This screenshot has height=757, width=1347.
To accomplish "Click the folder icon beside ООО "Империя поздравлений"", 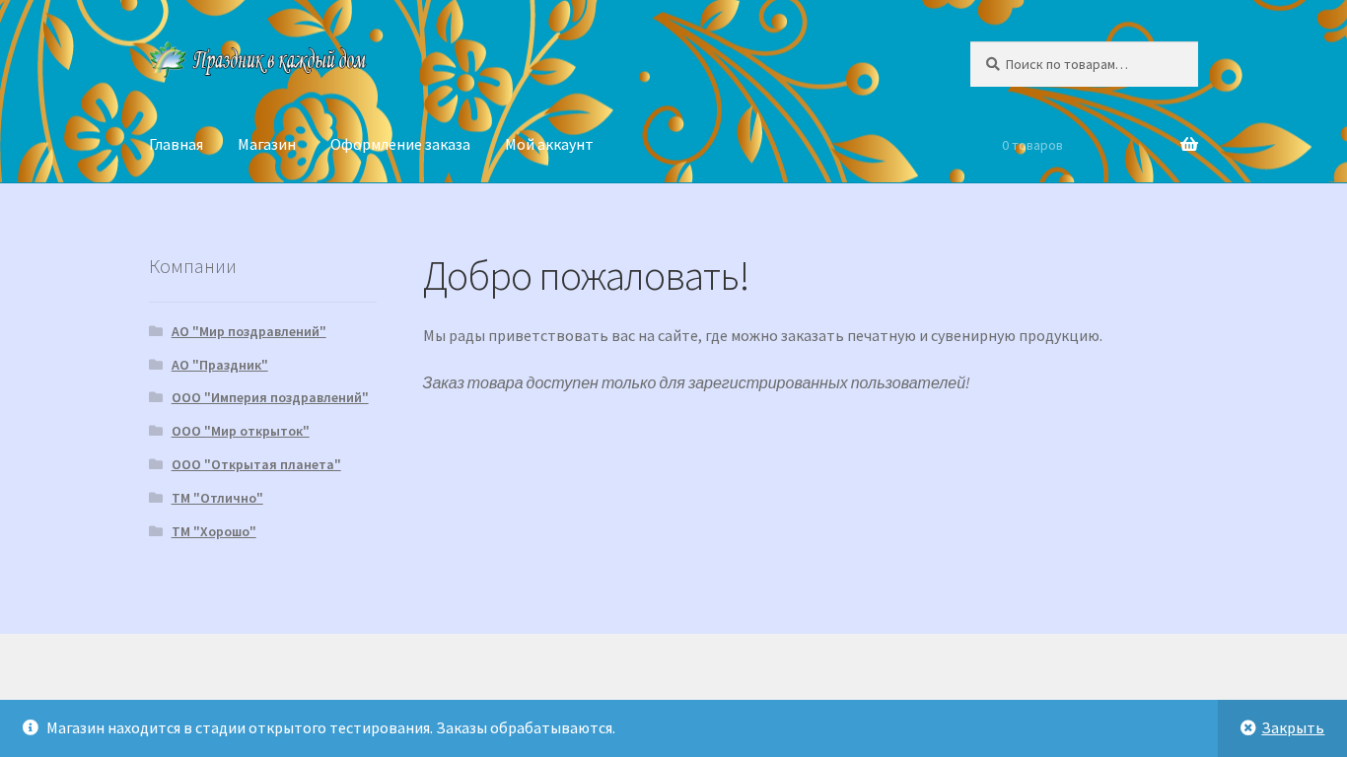I will coord(156,397).
